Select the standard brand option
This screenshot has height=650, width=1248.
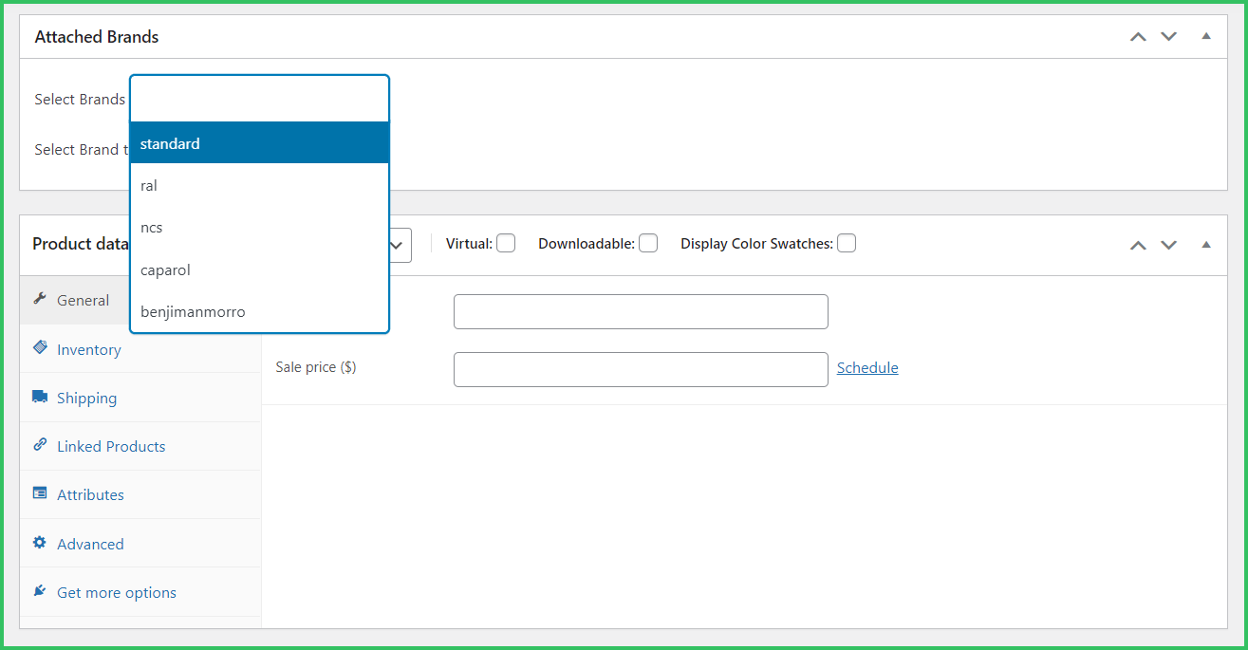pos(260,143)
